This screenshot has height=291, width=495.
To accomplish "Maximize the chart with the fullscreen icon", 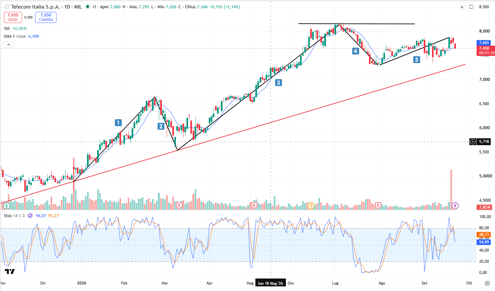I will click(x=471, y=7).
